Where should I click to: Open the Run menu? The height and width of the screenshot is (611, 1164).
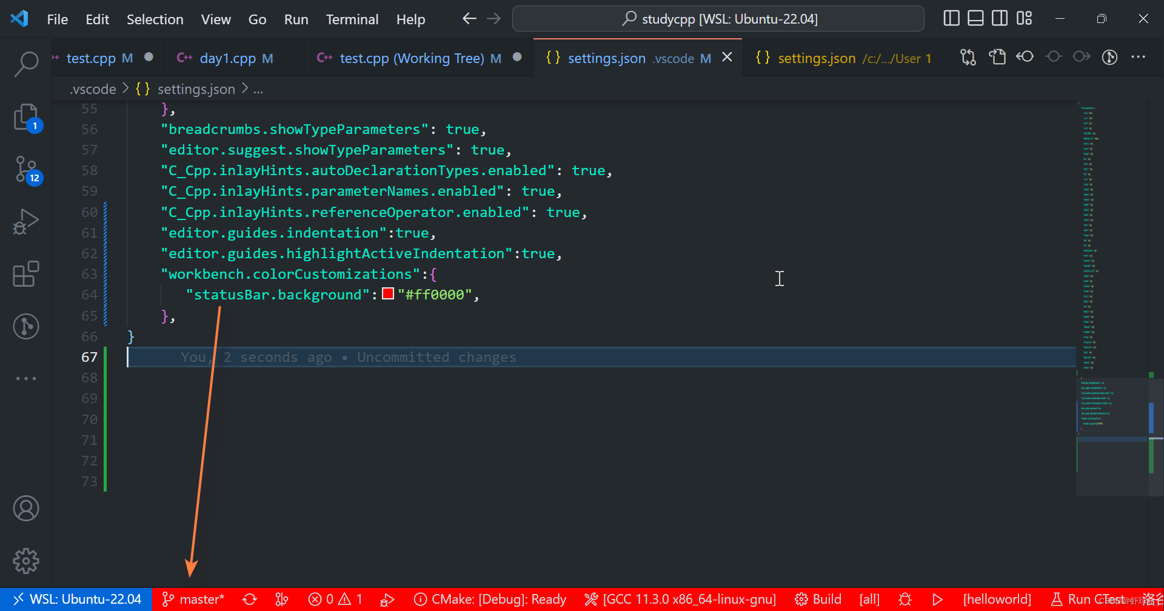coord(296,19)
